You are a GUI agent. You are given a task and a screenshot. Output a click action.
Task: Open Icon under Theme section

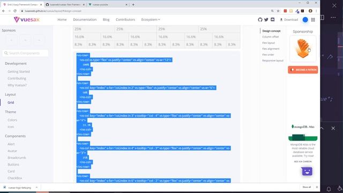[x=11, y=127]
